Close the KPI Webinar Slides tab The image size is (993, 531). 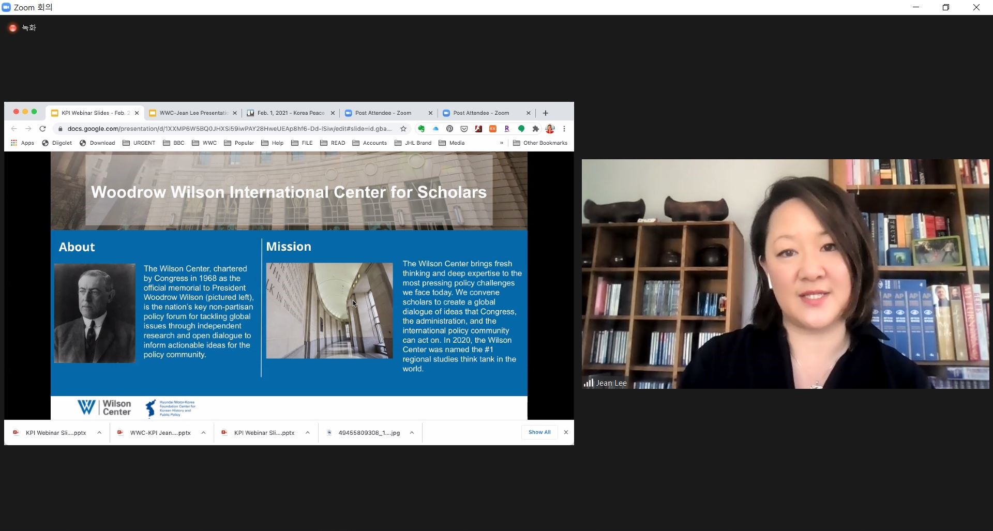pos(137,113)
